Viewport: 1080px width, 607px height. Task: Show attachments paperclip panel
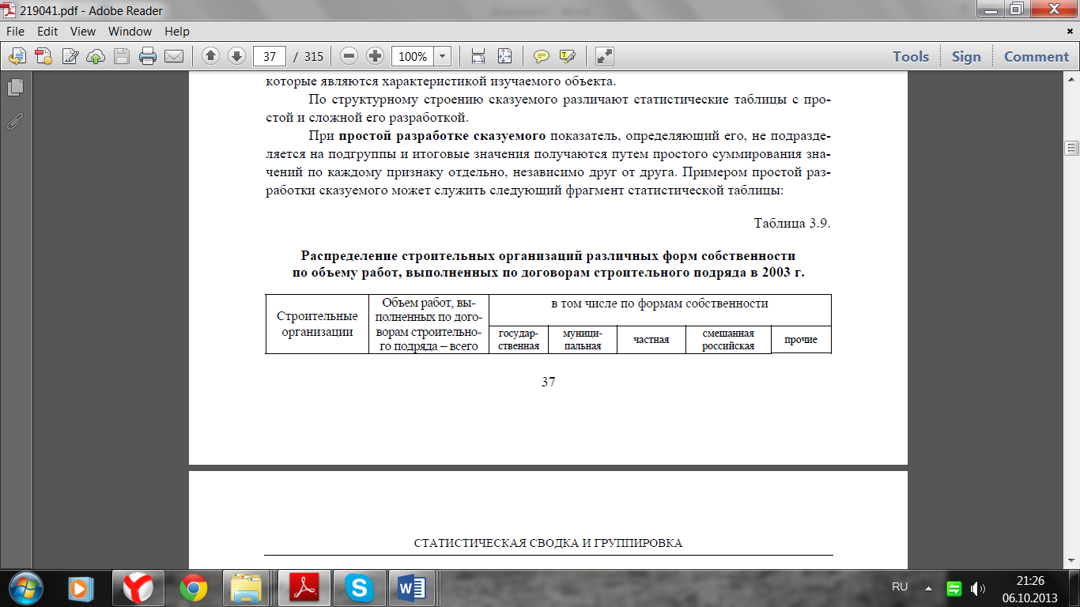[16, 122]
